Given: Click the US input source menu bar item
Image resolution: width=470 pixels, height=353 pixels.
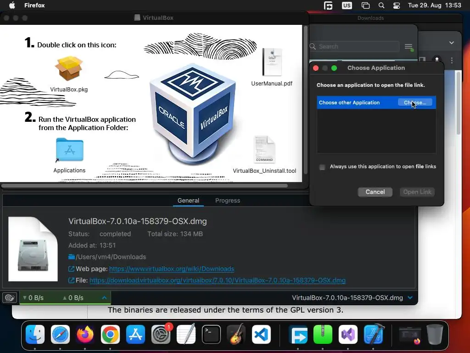Looking at the screenshot, I should (x=347, y=6).
